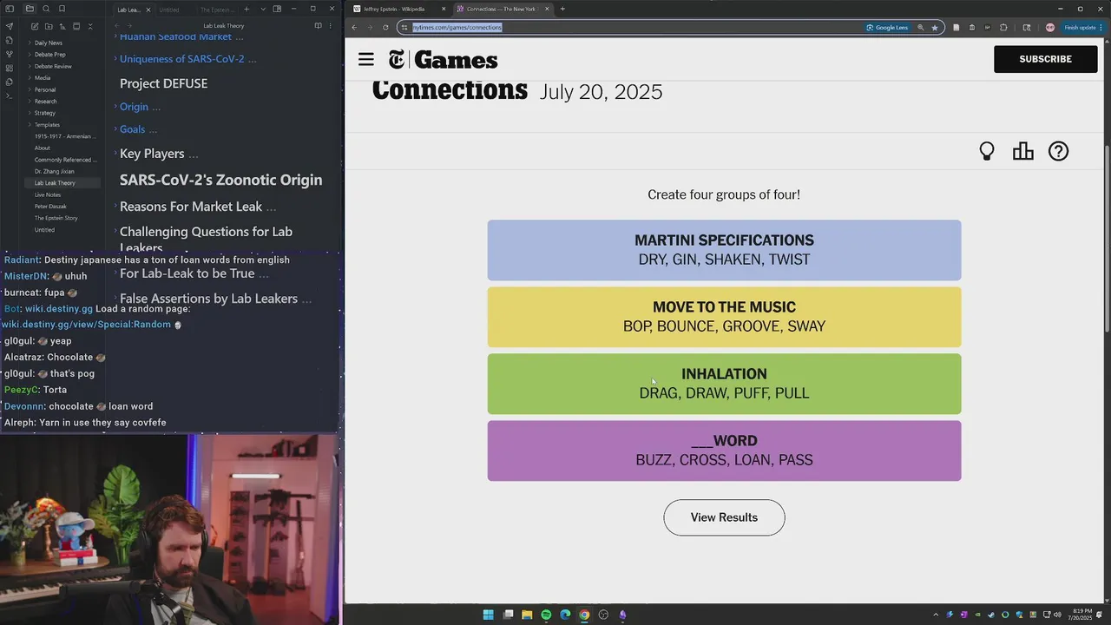Unfold the Goals heading in the note

click(x=115, y=129)
